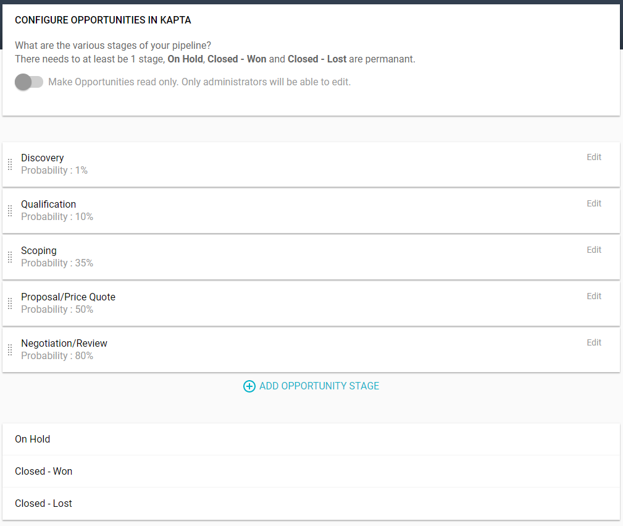Click the drag handle beside Qualification stage
The image size is (623, 526).
pos(10,211)
